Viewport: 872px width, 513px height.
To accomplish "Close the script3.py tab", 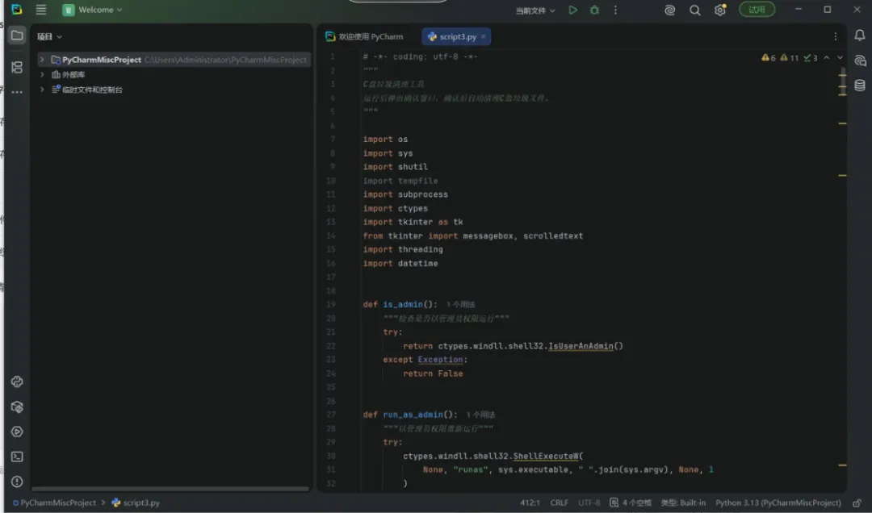I will pyautogui.click(x=484, y=36).
